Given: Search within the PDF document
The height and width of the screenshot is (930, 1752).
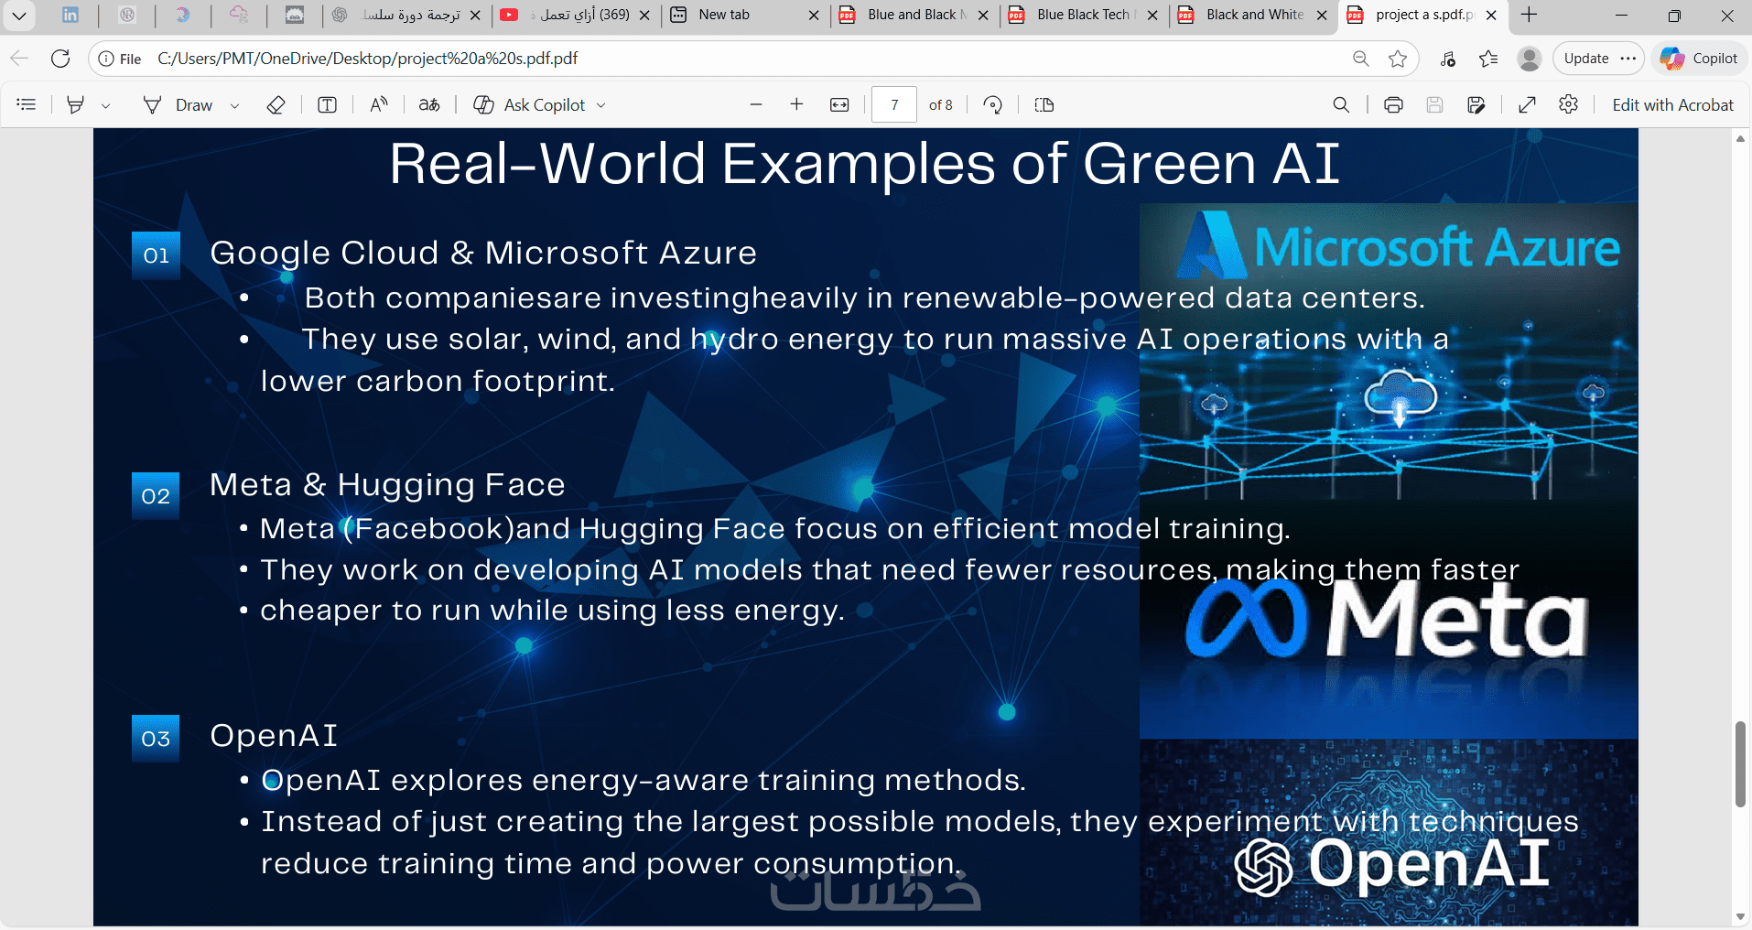Looking at the screenshot, I should pos(1341,105).
